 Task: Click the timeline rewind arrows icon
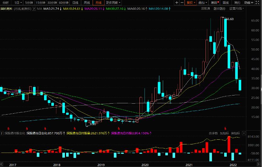pos(2,164)
